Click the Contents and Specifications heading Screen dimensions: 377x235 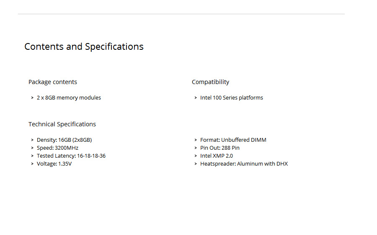(x=84, y=47)
